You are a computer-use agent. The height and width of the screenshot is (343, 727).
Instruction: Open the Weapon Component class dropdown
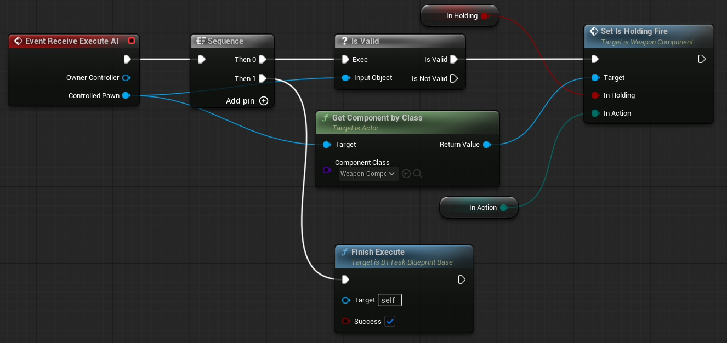(x=368, y=174)
